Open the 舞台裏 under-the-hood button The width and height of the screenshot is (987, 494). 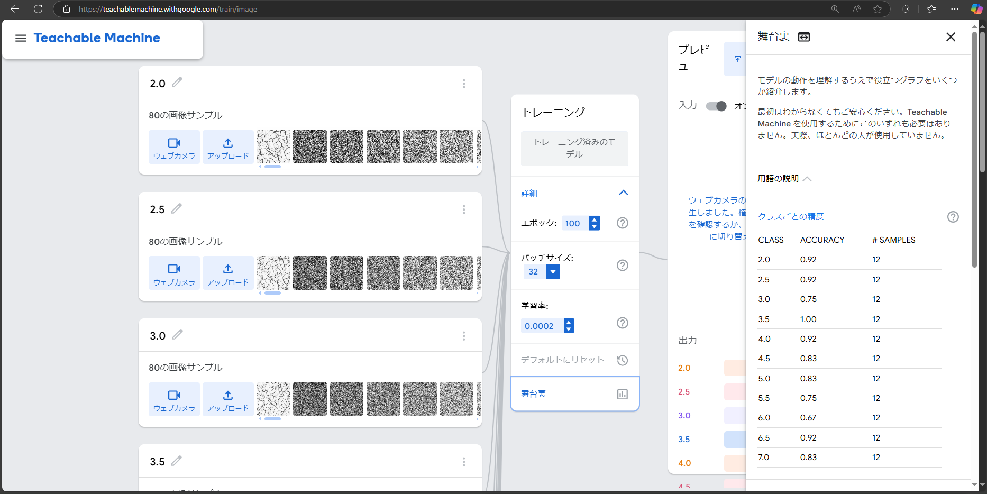pos(574,394)
